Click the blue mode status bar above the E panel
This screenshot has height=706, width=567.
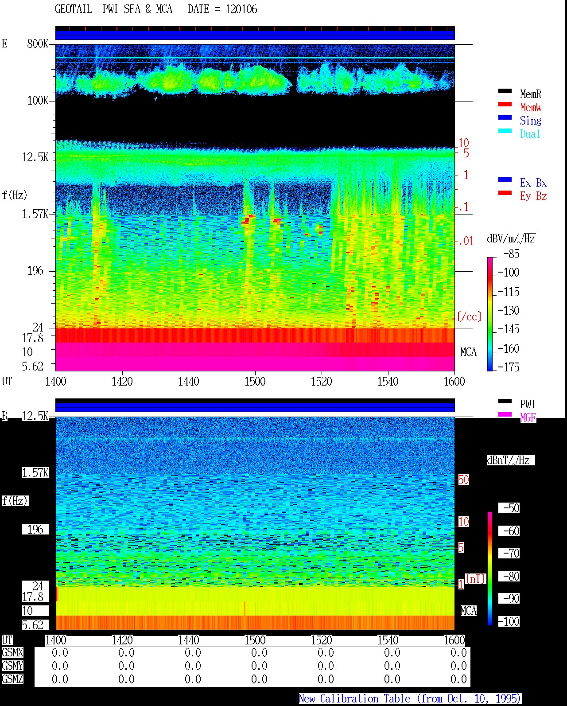pos(255,35)
